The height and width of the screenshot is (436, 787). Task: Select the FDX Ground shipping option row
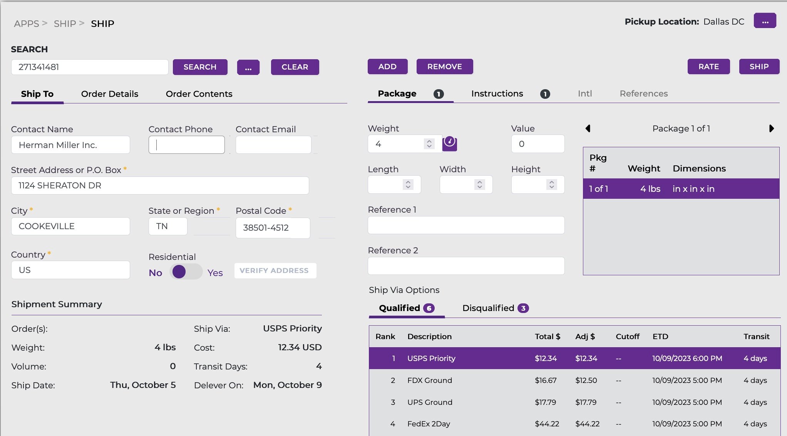539,380
